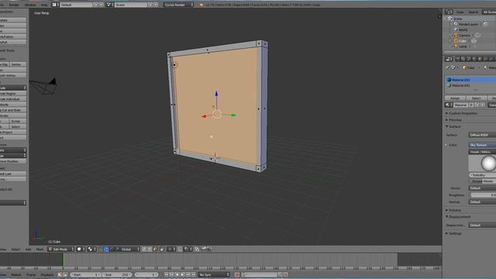Open the proportional editing dropdown
Screen dimensions: 496x279
[171, 250]
